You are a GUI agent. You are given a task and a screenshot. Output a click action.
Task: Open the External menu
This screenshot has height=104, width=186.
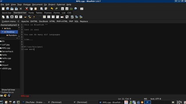click(61, 5)
